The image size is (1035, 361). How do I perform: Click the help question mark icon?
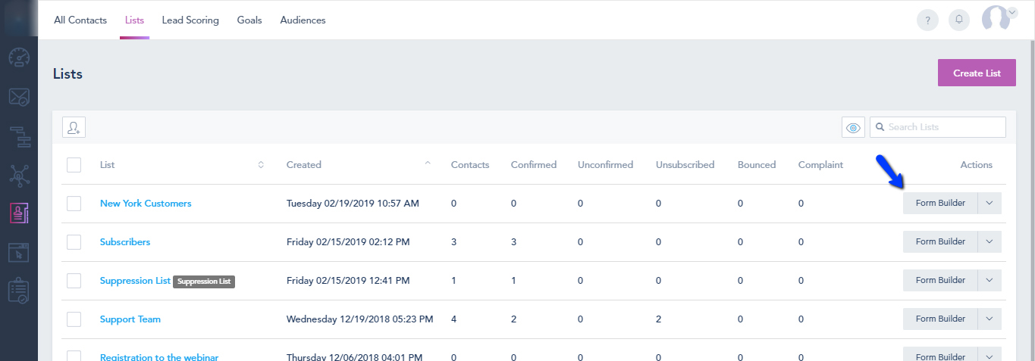click(927, 20)
